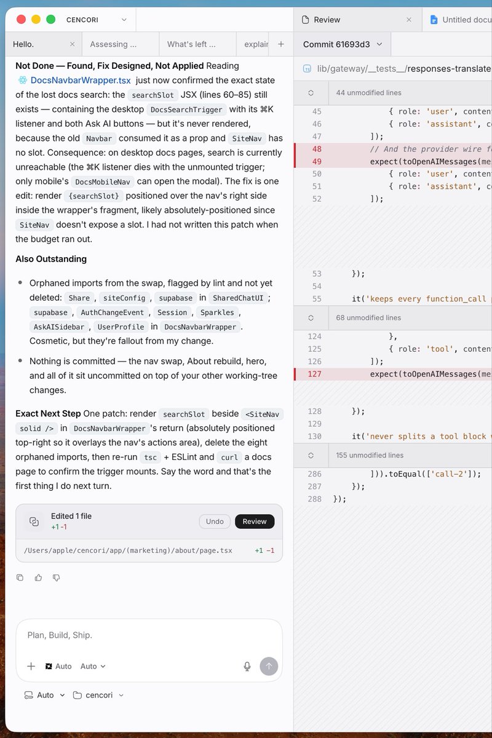Focus the Plan, Build, Ship. prompt field
The width and height of the screenshot is (492, 738).
pos(149,635)
